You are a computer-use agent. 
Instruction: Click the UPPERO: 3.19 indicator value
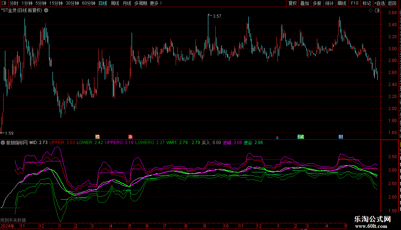(x=119, y=143)
